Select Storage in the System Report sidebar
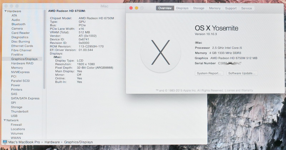Viewport: 286px width, 150px height. point(16,107)
